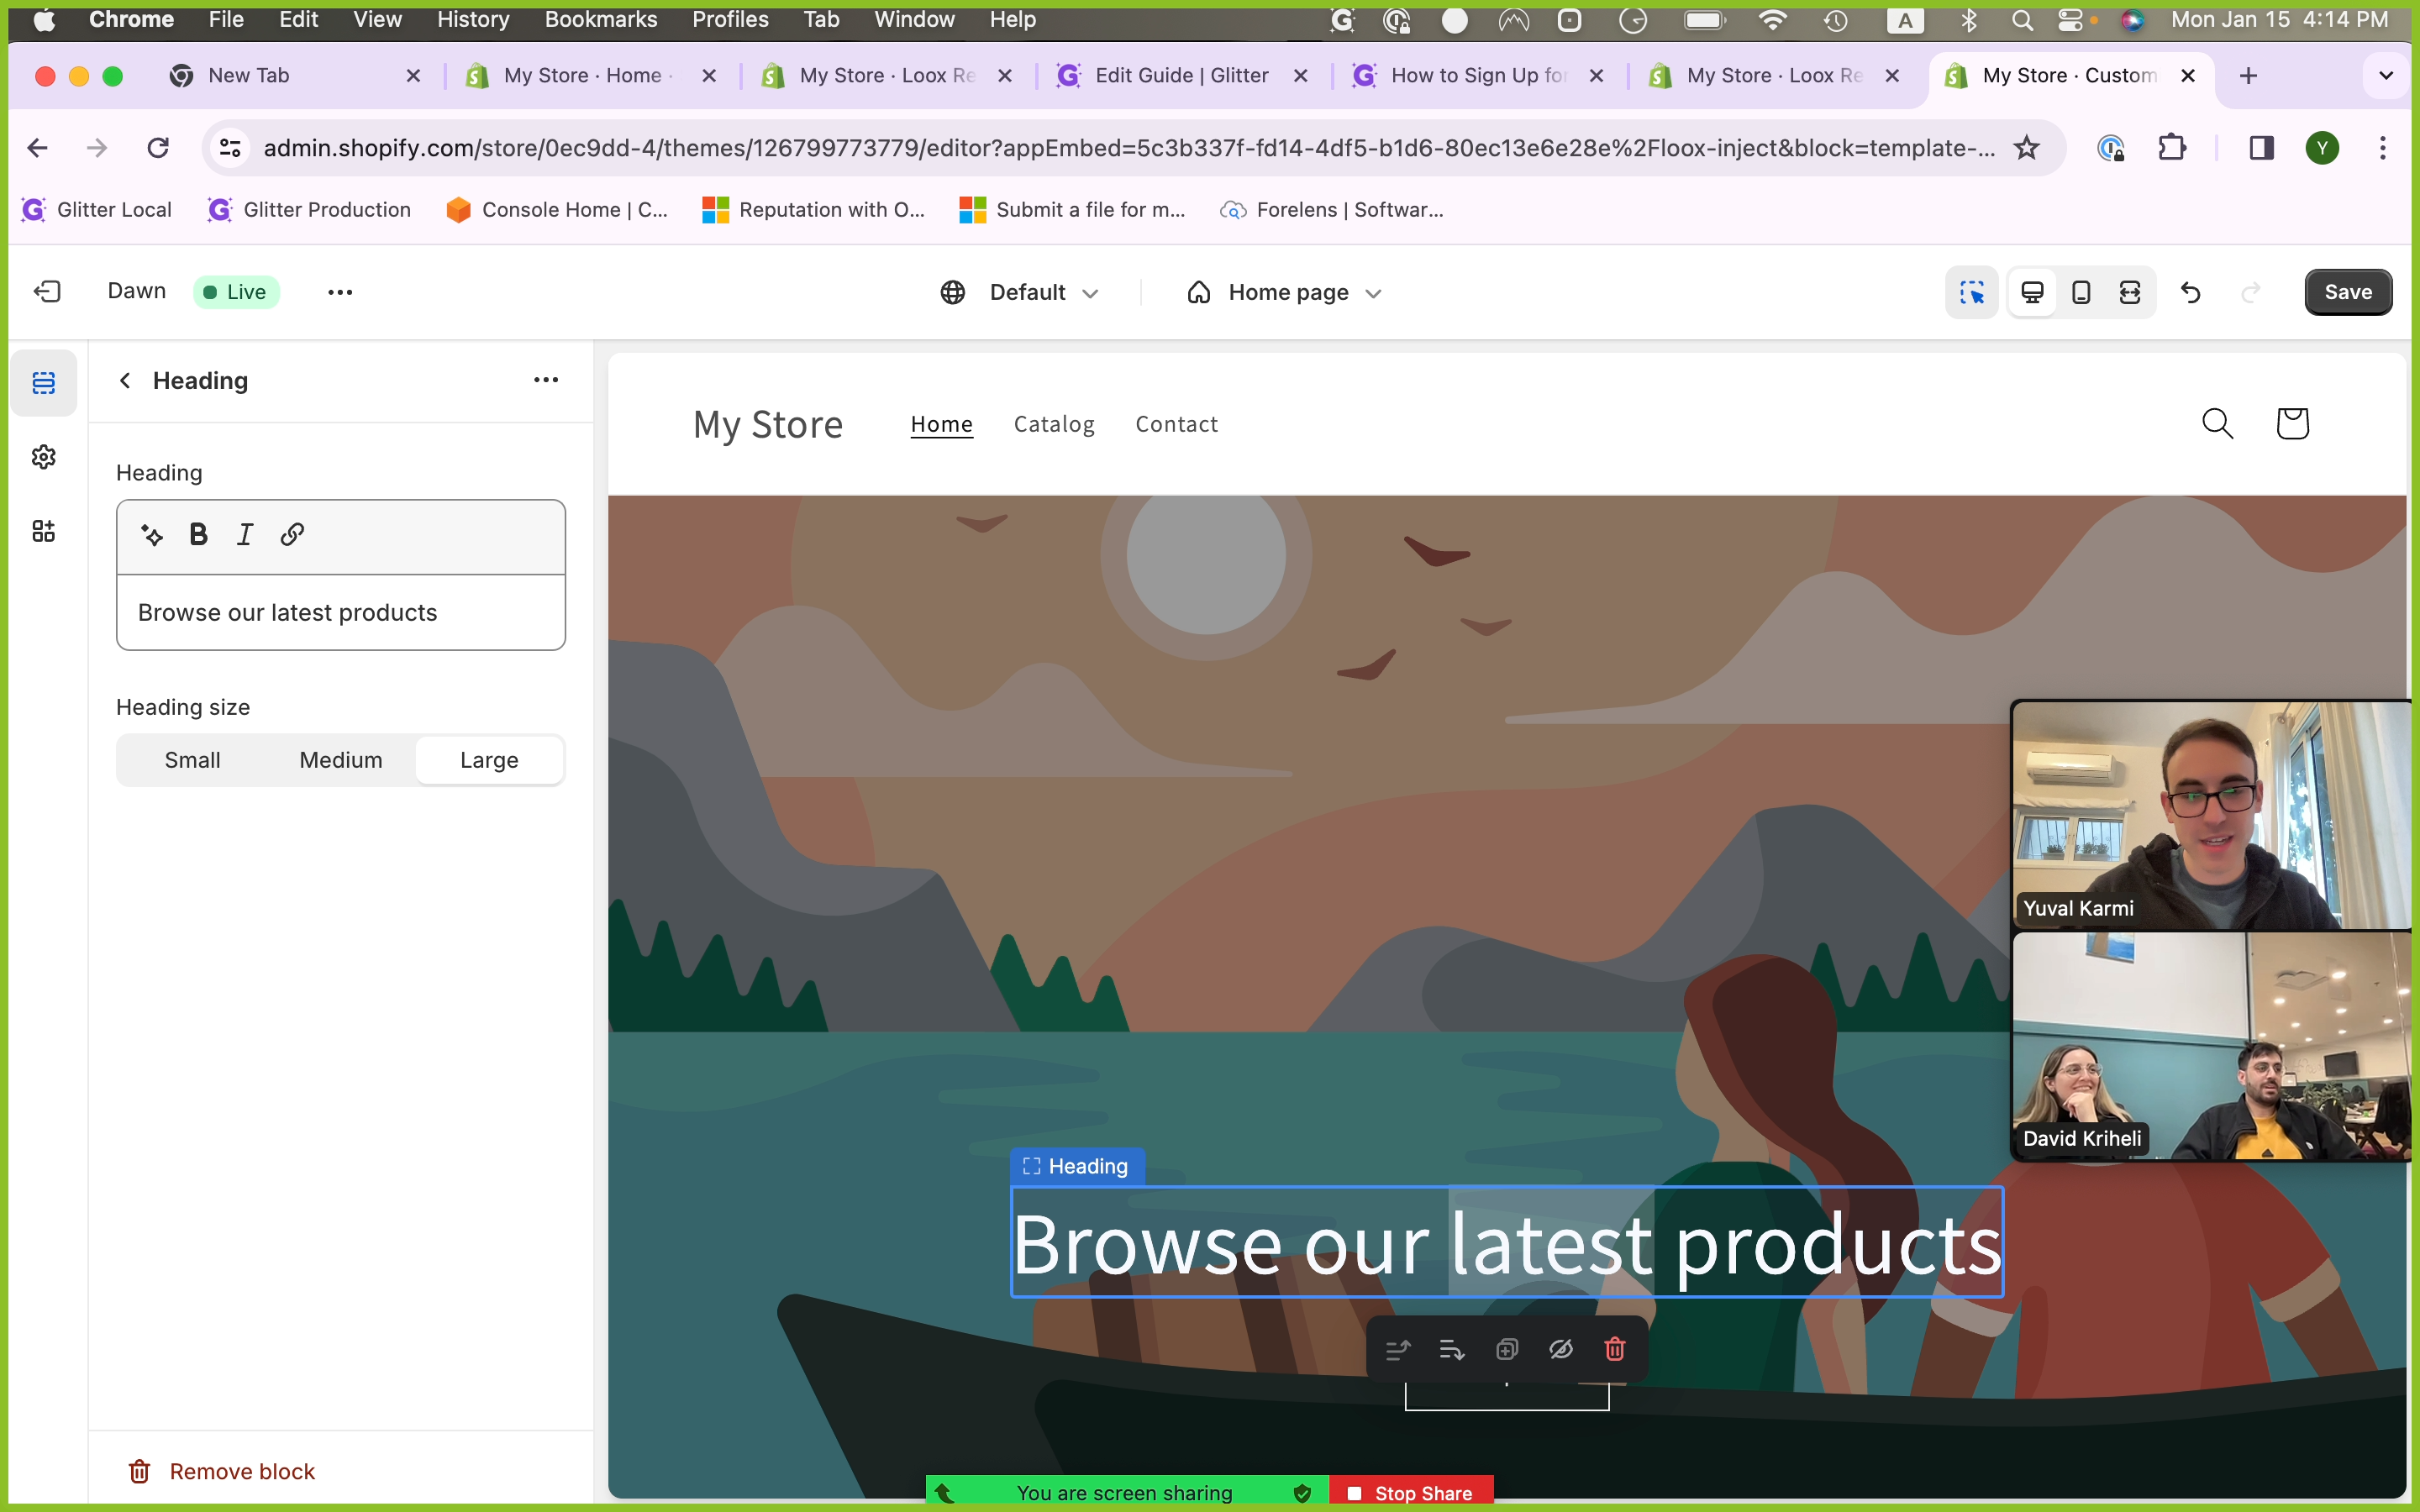This screenshot has height=1512, width=2420.
Task: Reload the current page
Action: tap(158, 148)
